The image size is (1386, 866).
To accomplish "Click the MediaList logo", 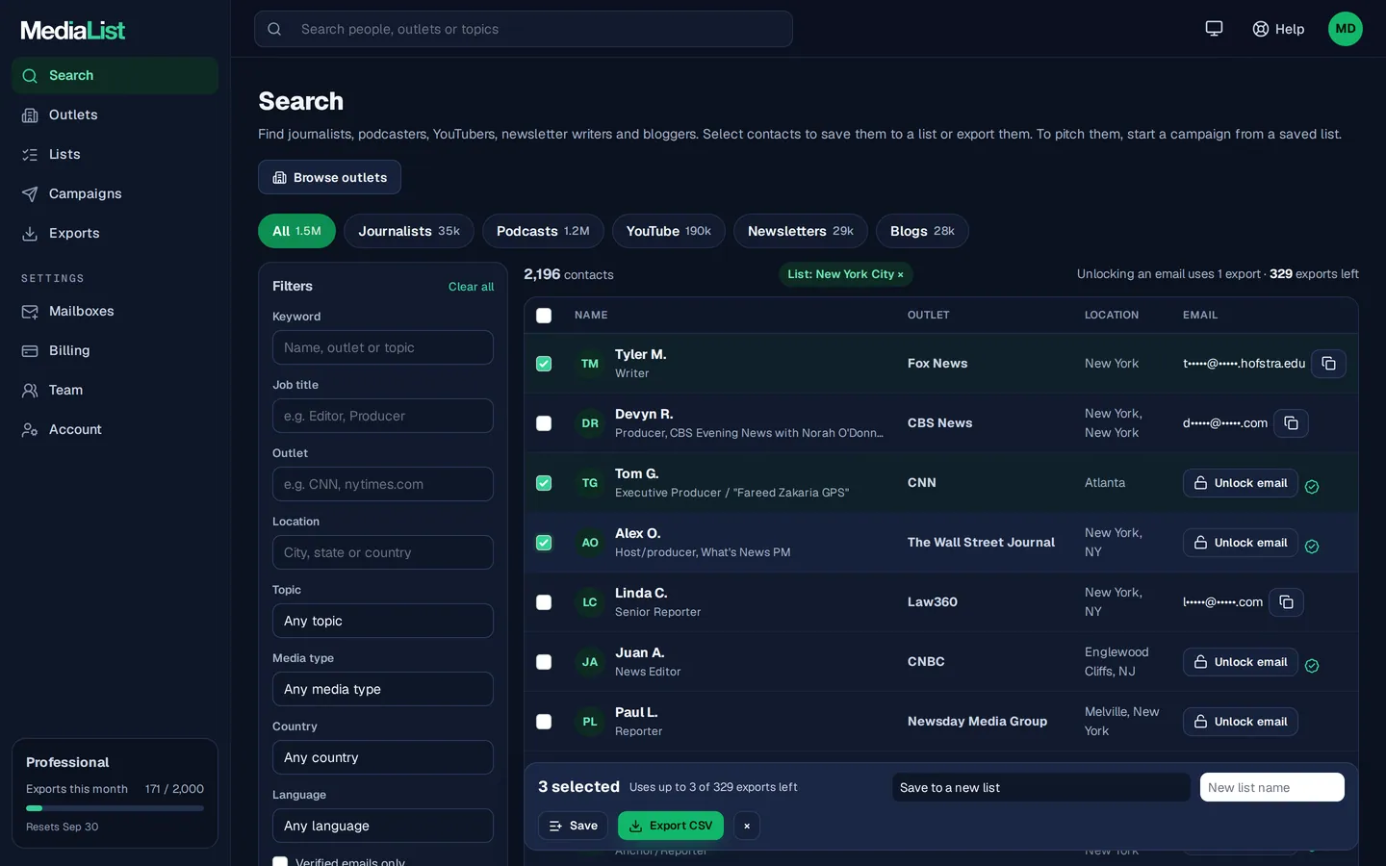I will click(73, 31).
